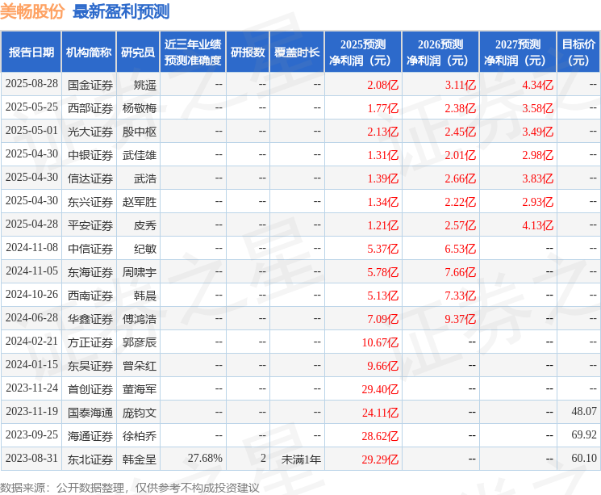Screen dimensions: 601x495
Task: Select the 研究员 column header
Action: coord(138,52)
